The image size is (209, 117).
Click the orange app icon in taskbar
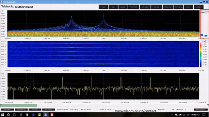click(x=52, y=115)
